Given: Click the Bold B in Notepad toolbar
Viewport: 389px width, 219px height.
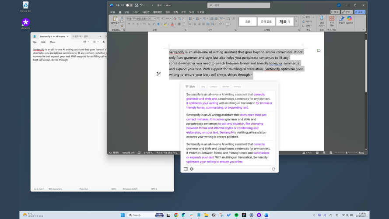Looking at the screenshot, I should [103, 42].
